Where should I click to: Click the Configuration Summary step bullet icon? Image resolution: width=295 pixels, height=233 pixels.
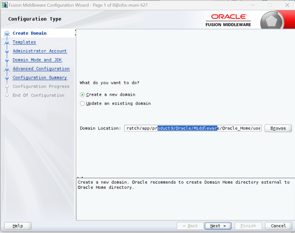pyautogui.click(x=7, y=78)
